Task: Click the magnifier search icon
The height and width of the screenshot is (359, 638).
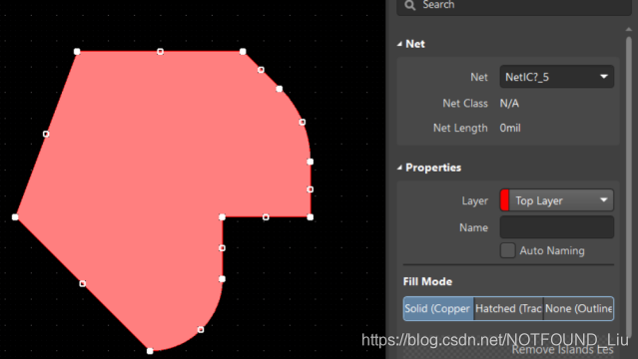Action: tap(410, 5)
